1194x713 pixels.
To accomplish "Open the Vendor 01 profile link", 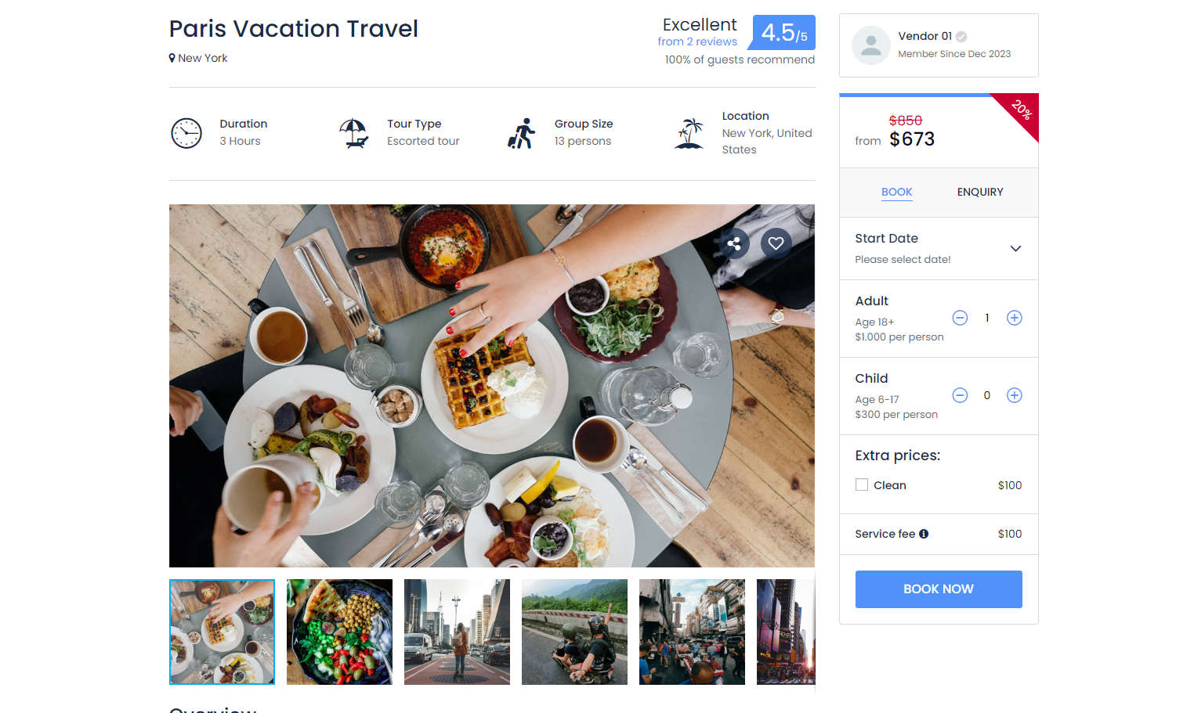I will (x=924, y=36).
